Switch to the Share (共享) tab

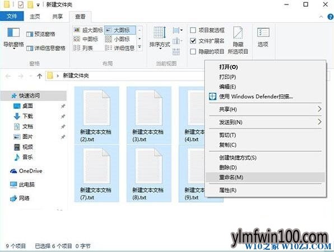(58, 16)
